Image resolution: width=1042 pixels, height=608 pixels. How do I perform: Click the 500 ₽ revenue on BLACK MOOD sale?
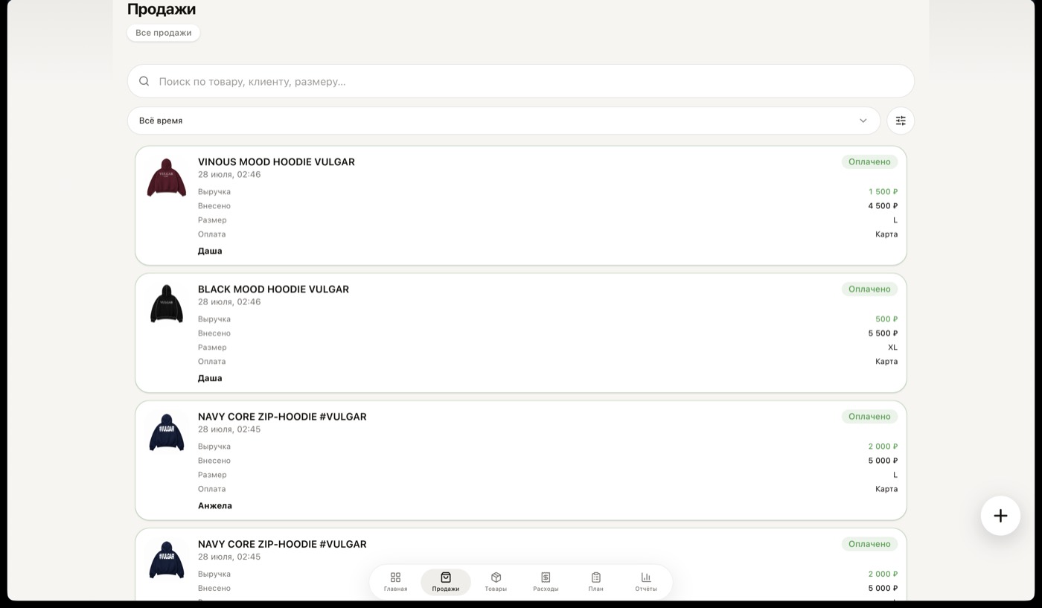click(x=886, y=319)
